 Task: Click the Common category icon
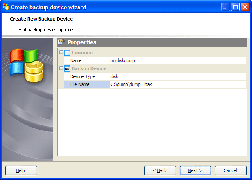point(67,52)
